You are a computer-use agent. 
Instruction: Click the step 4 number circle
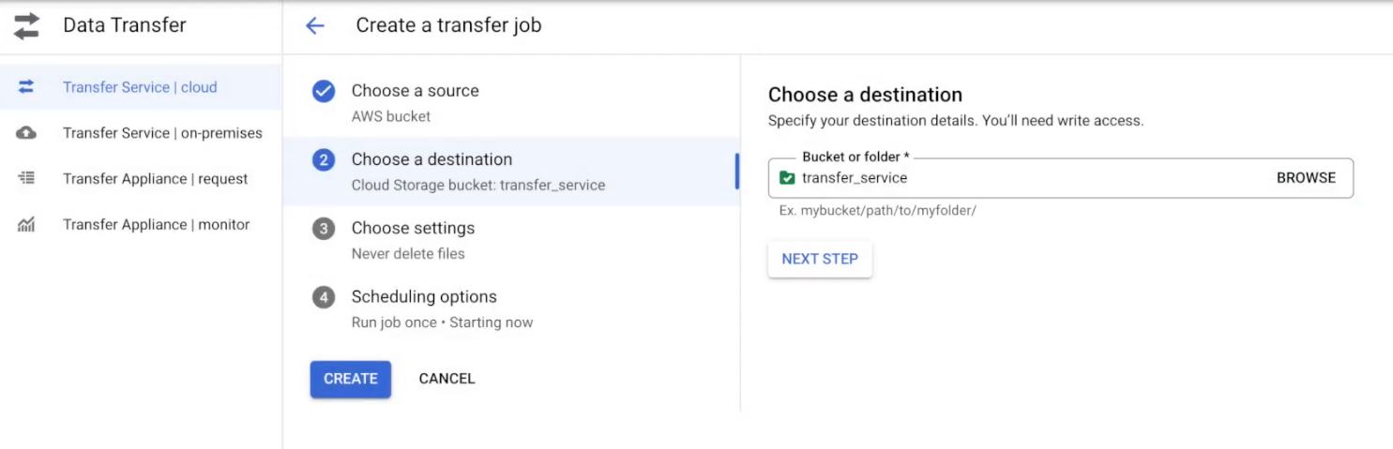point(324,297)
